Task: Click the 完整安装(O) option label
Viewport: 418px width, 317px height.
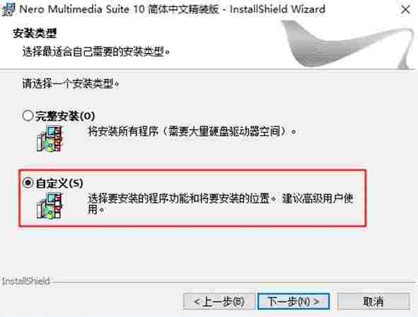Action: (65, 116)
